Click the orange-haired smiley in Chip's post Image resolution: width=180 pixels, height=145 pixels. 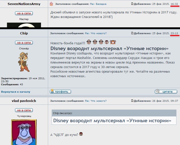(x=113, y=42)
